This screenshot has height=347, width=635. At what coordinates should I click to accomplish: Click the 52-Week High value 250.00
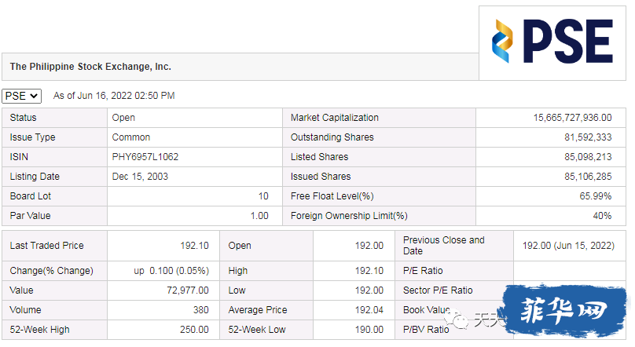pos(194,330)
